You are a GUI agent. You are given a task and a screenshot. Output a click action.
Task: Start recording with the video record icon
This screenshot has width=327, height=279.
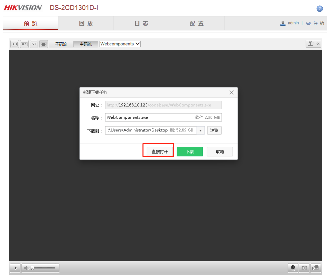(315, 268)
